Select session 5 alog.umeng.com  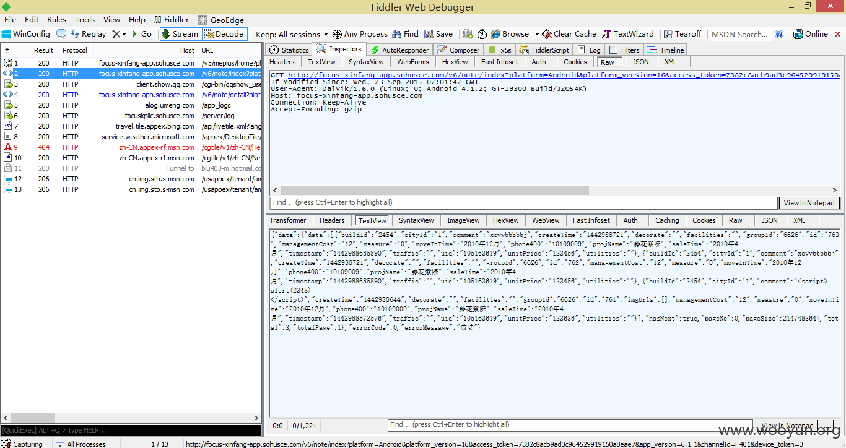point(131,105)
